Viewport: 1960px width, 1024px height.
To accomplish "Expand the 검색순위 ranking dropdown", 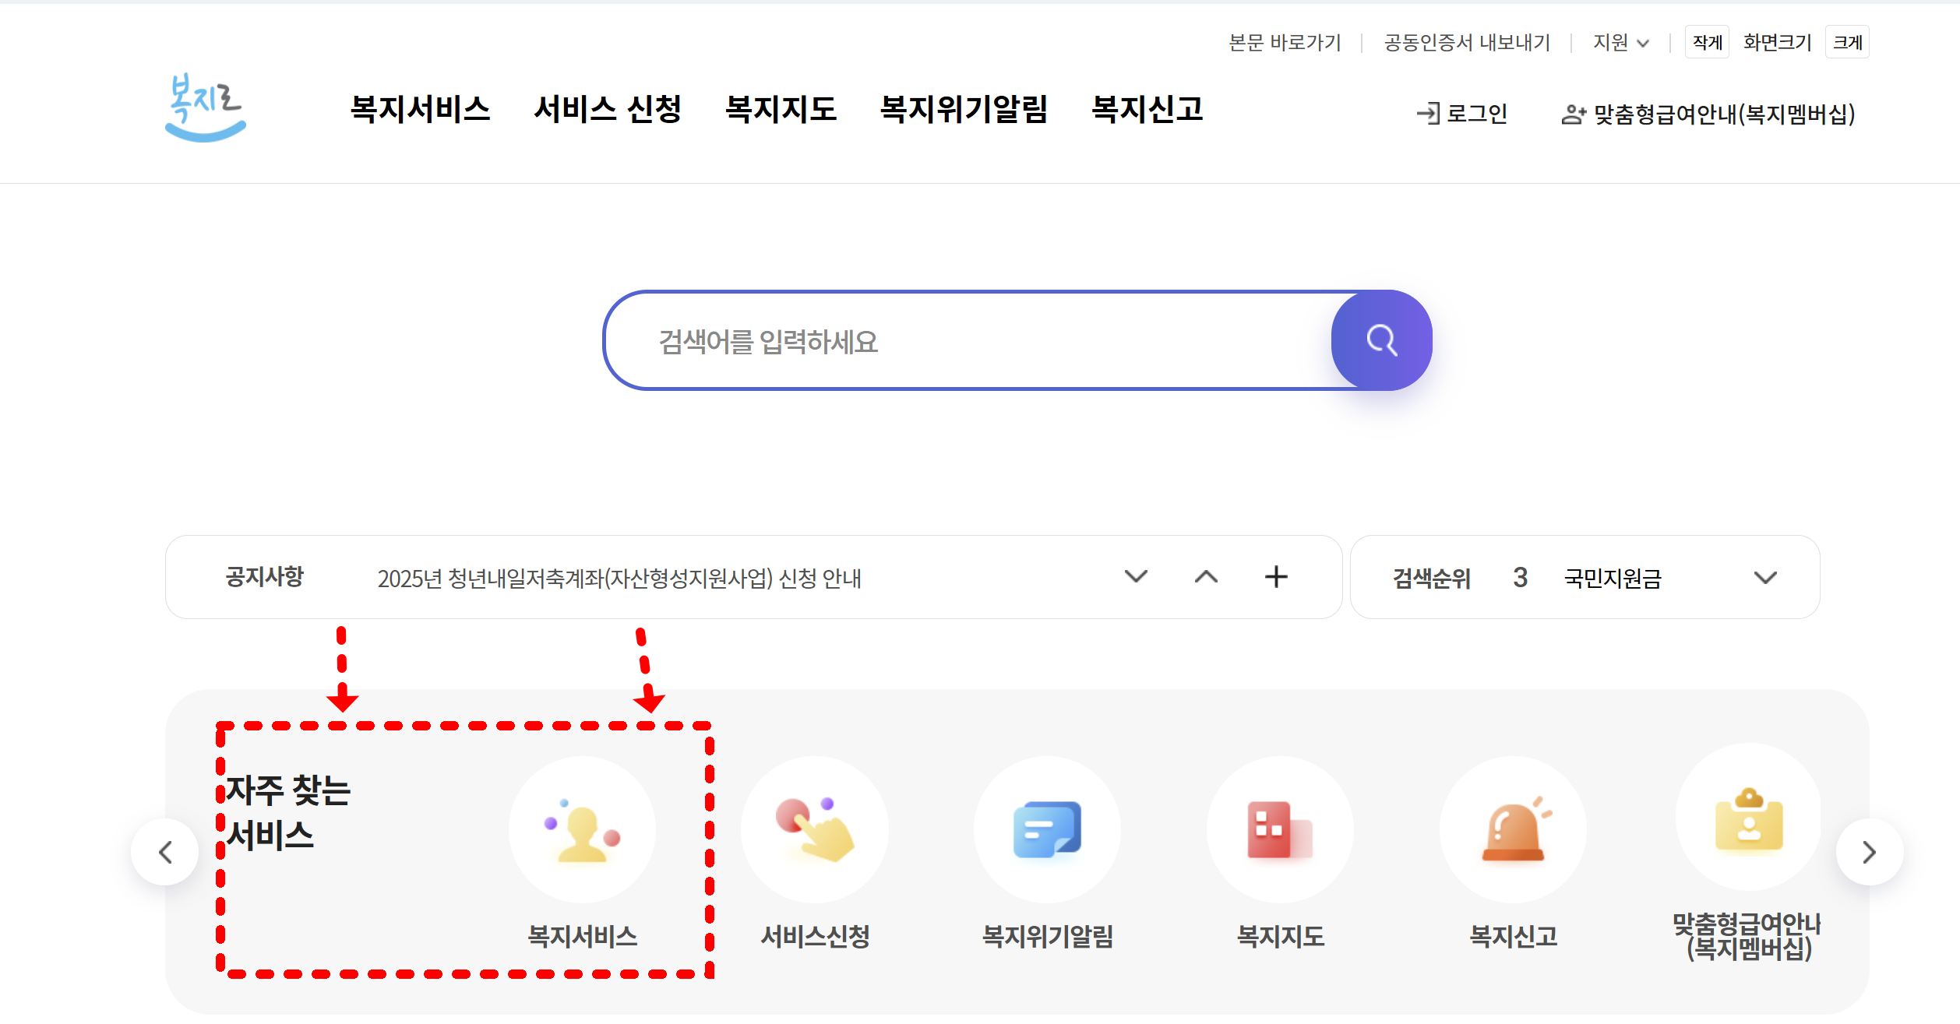I will (1765, 578).
